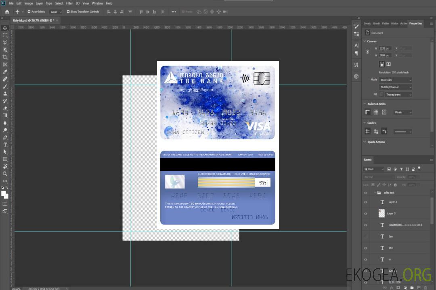Viewport: 436px width, 290px height.
Task: Select the Rectangle shape tool
Action: [x=5, y=159]
